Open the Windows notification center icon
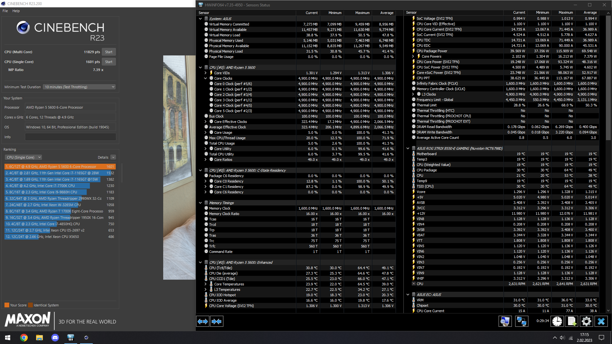 click(x=601, y=338)
